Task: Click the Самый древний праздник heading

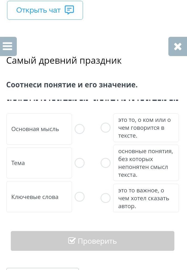Action: pyautogui.click(x=64, y=61)
